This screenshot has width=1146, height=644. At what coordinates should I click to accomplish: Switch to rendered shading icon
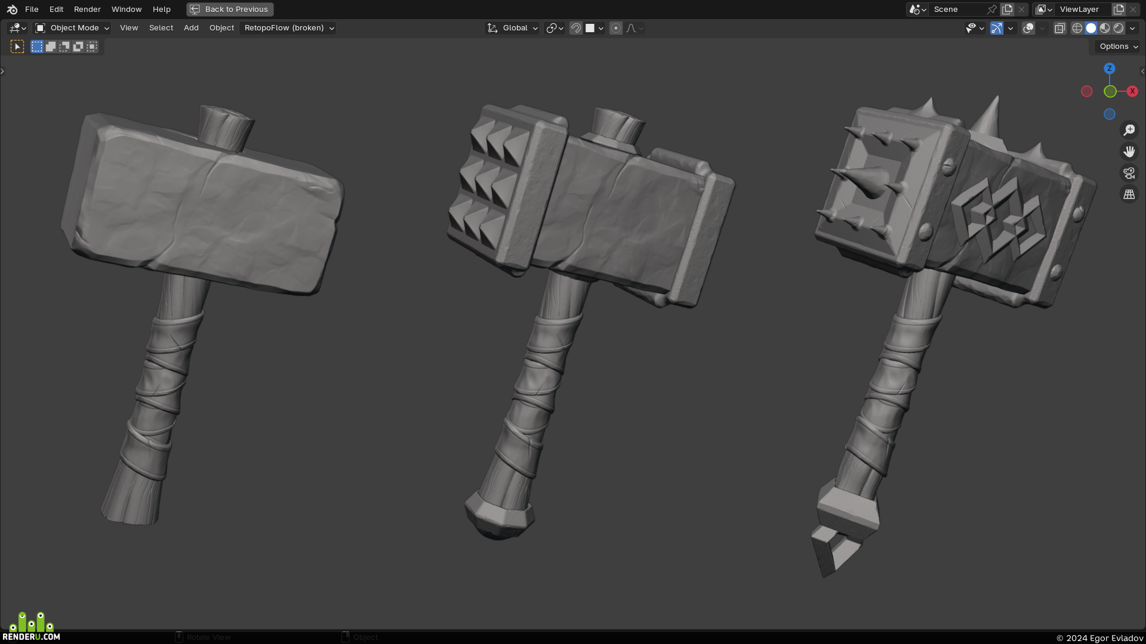(x=1119, y=28)
